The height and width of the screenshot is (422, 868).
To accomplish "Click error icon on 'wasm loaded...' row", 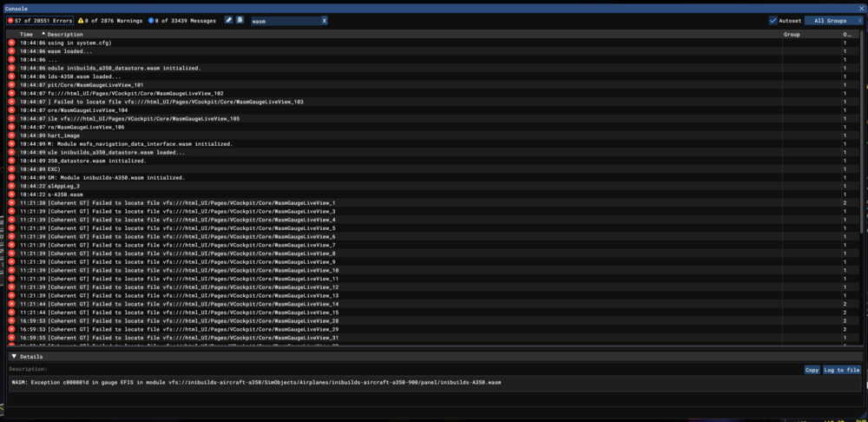I will [11, 51].
